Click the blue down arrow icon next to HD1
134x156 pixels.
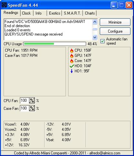point(72,71)
